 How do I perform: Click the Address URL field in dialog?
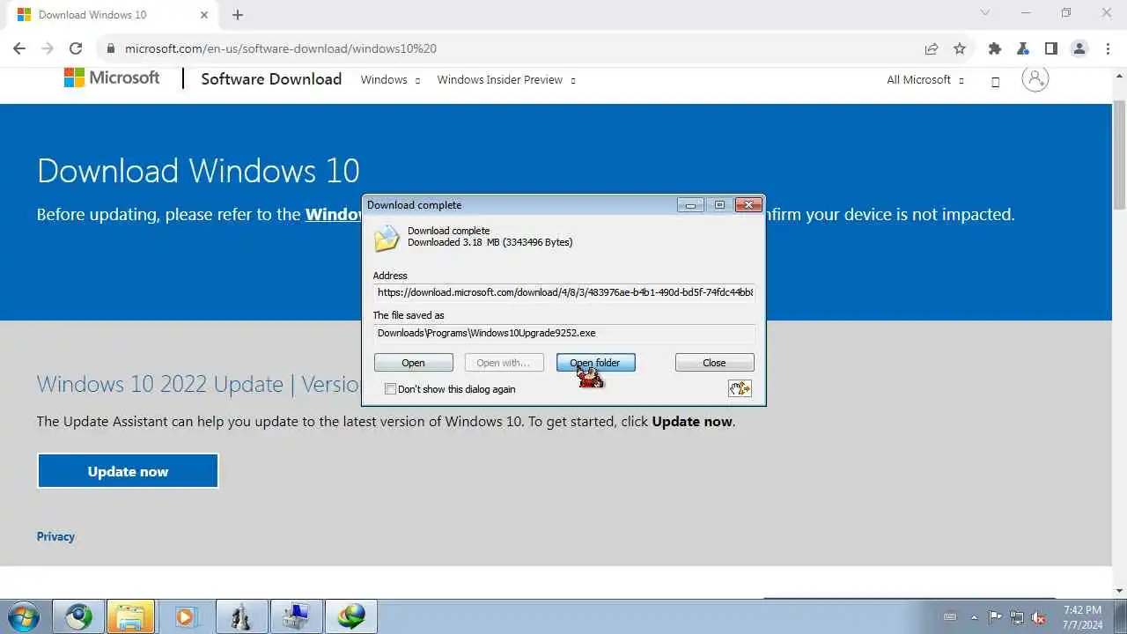563,292
